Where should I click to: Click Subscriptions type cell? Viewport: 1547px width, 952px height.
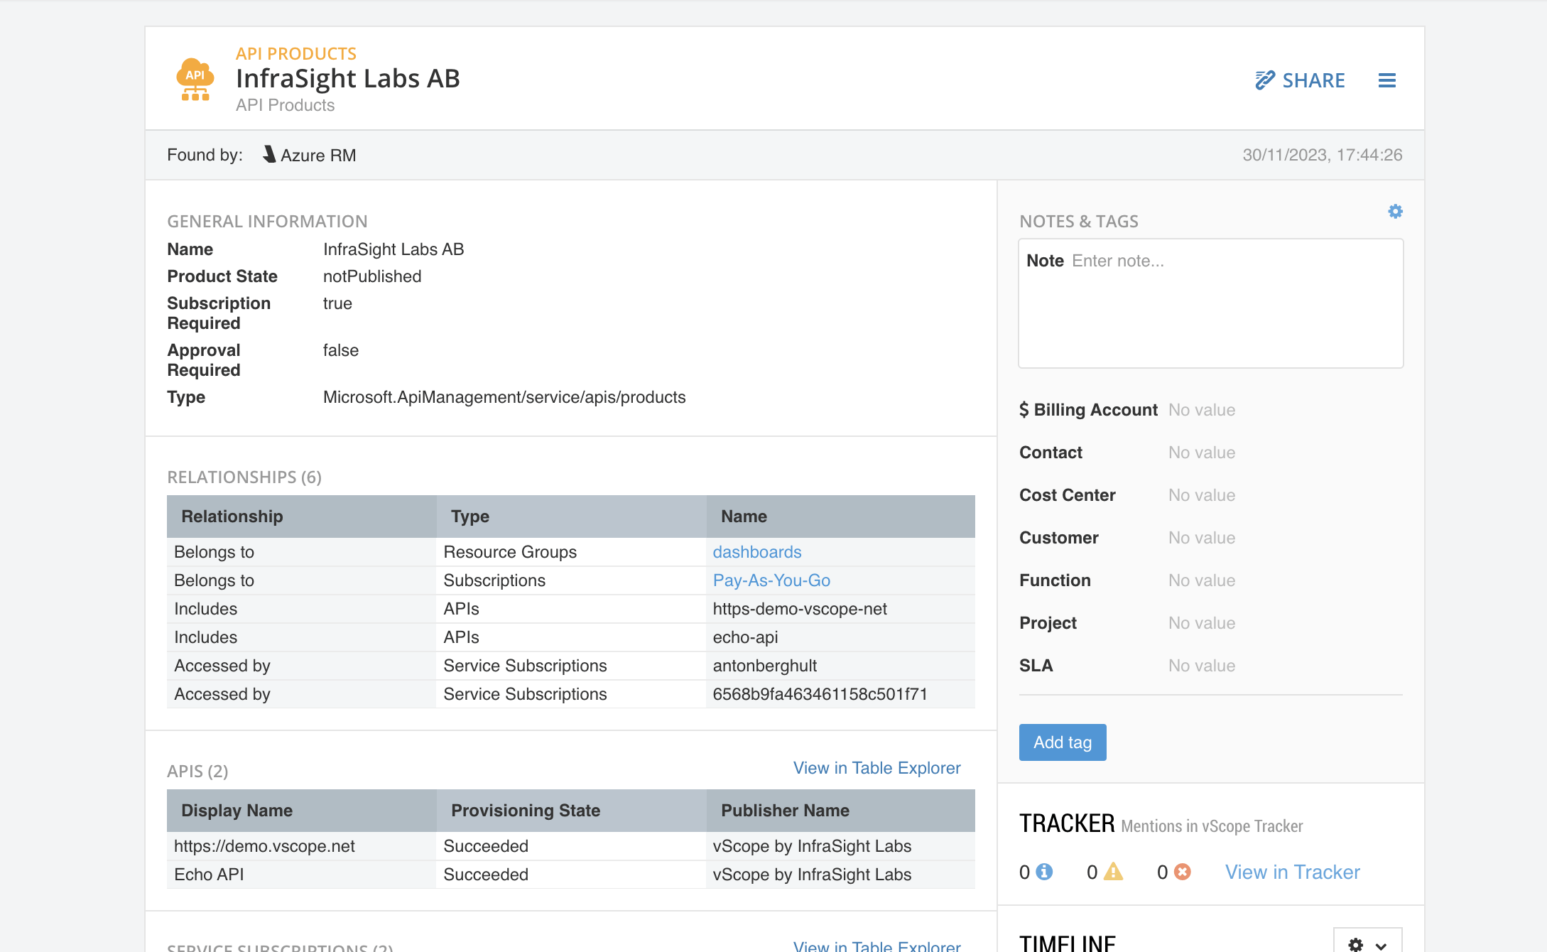[x=494, y=580]
